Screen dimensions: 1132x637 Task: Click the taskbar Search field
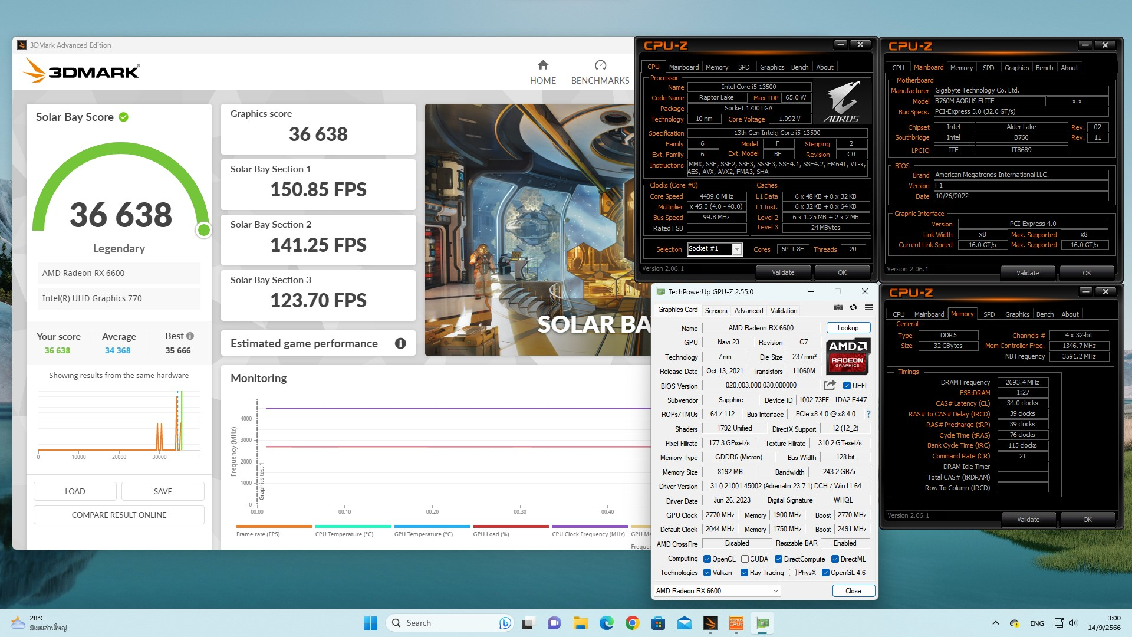coord(449,623)
